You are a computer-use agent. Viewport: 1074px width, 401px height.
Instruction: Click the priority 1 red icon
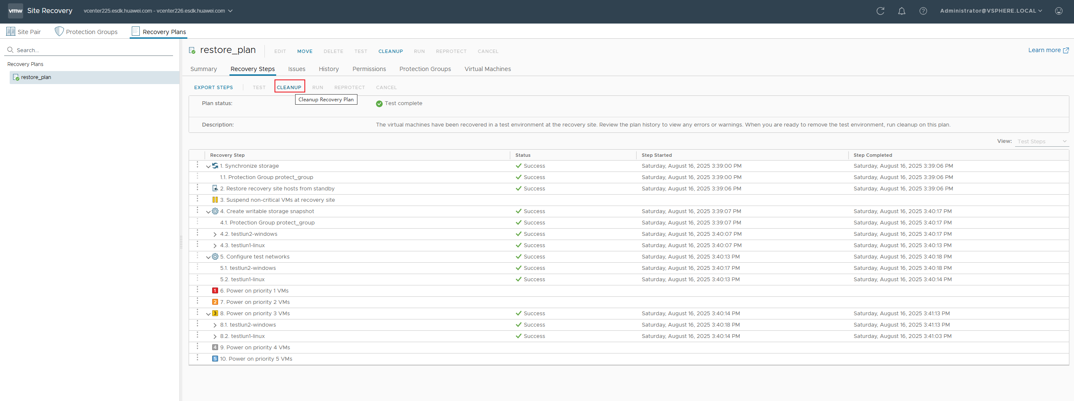tap(215, 290)
